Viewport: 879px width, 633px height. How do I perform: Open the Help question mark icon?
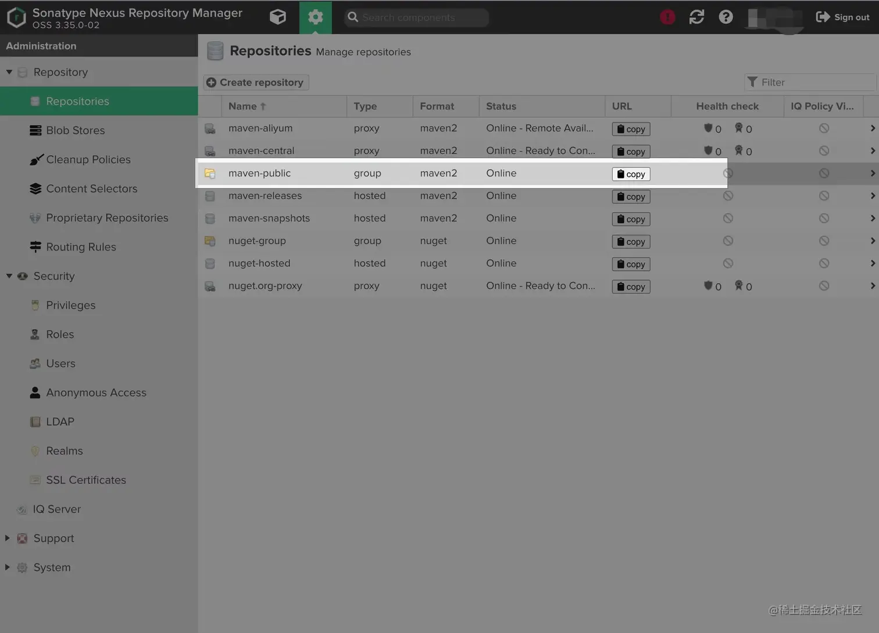click(x=726, y=17)
